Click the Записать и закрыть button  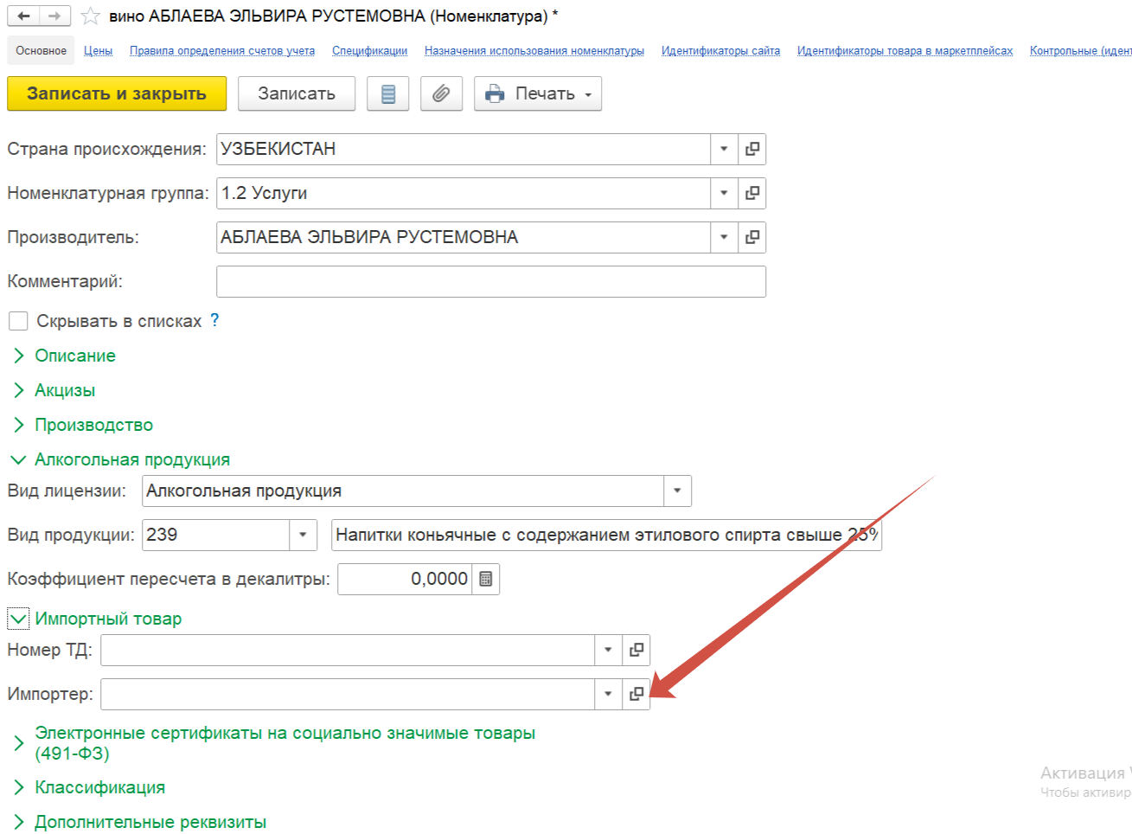pyautogui.click(x=117, y=93)
